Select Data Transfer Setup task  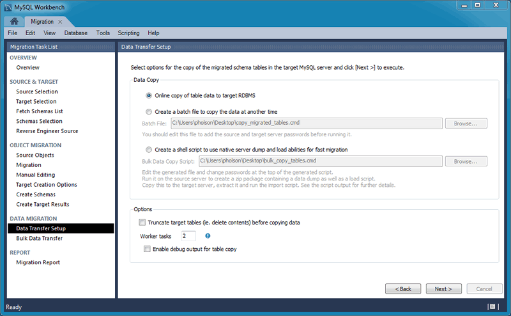pos(61,228)
